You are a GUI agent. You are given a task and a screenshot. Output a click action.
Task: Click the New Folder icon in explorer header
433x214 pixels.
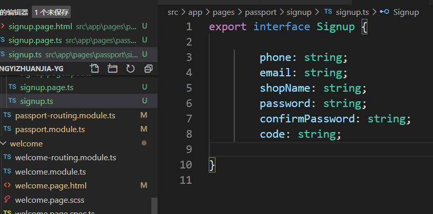tap(112, 68)
